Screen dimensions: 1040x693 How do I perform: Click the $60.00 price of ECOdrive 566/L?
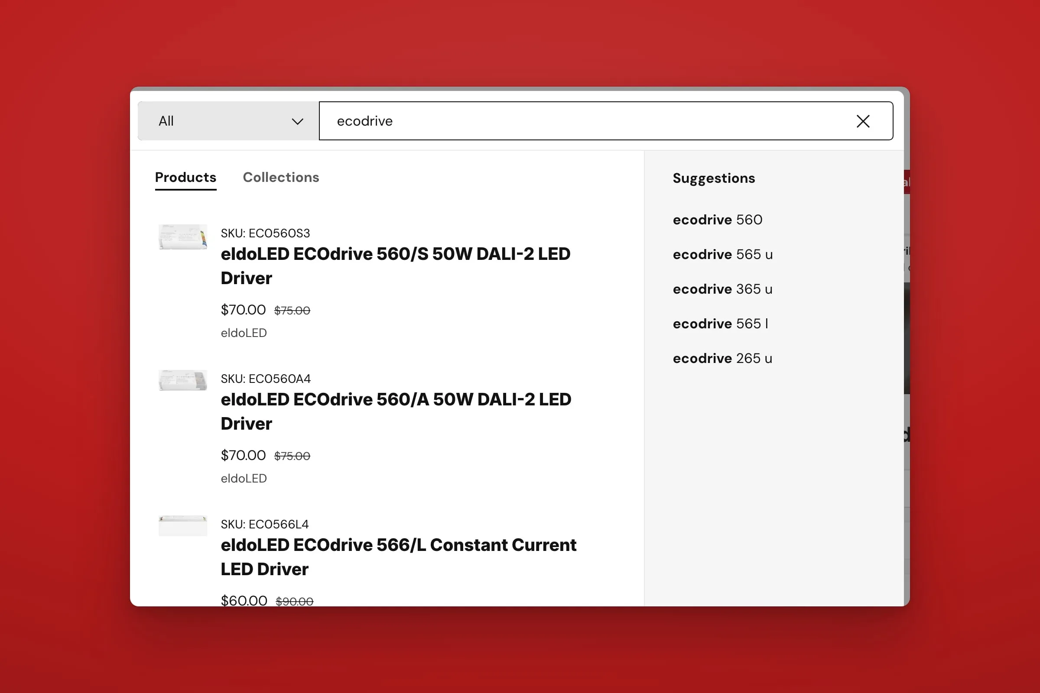(x=244, y=601)
